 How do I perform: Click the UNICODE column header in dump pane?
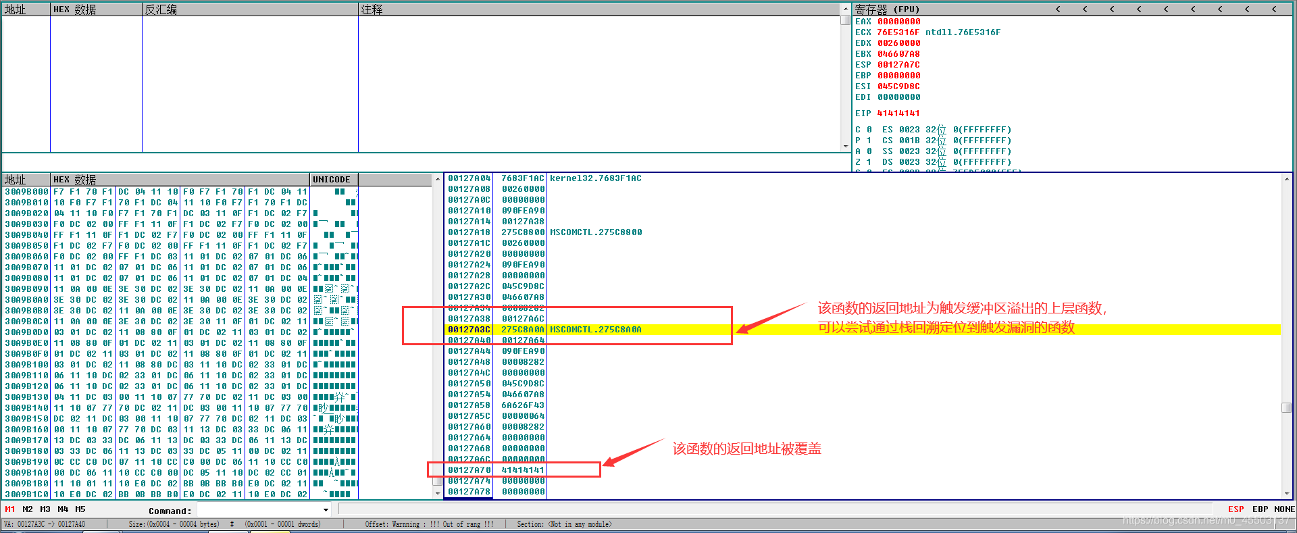[x=334, y=180]
